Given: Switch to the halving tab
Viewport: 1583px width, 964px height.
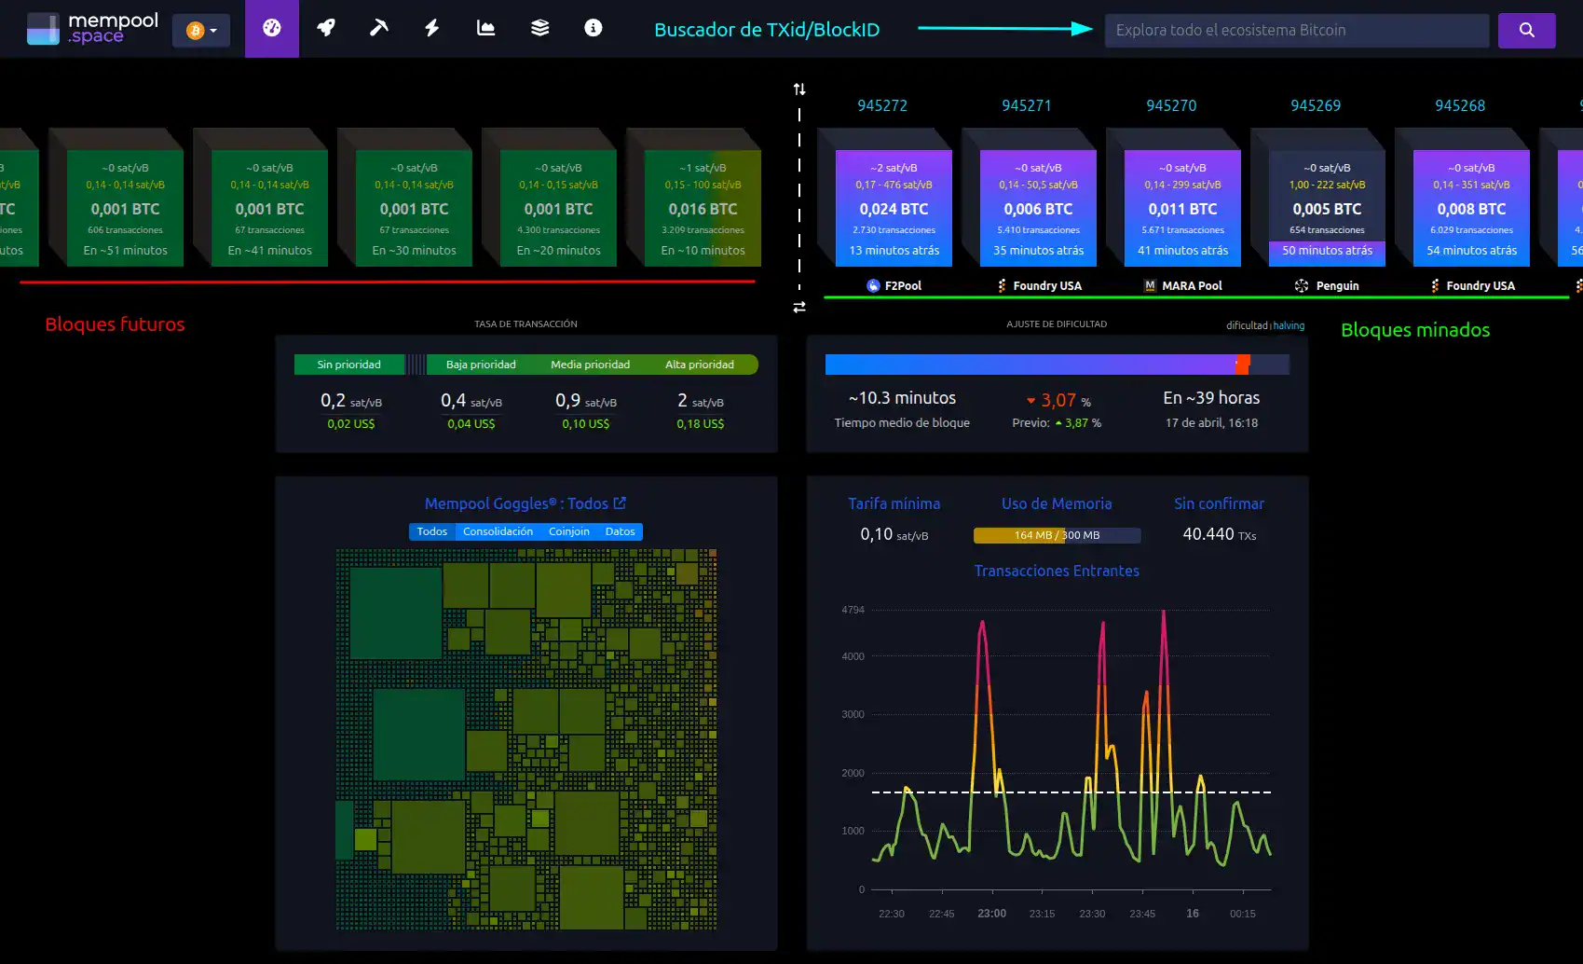Looking at the screenshot, I should [x=1289, y=325].
